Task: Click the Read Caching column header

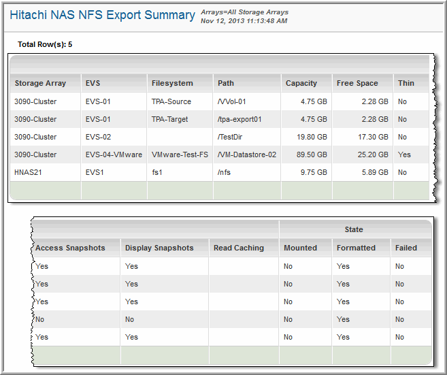Action: [x=238, y=248]
